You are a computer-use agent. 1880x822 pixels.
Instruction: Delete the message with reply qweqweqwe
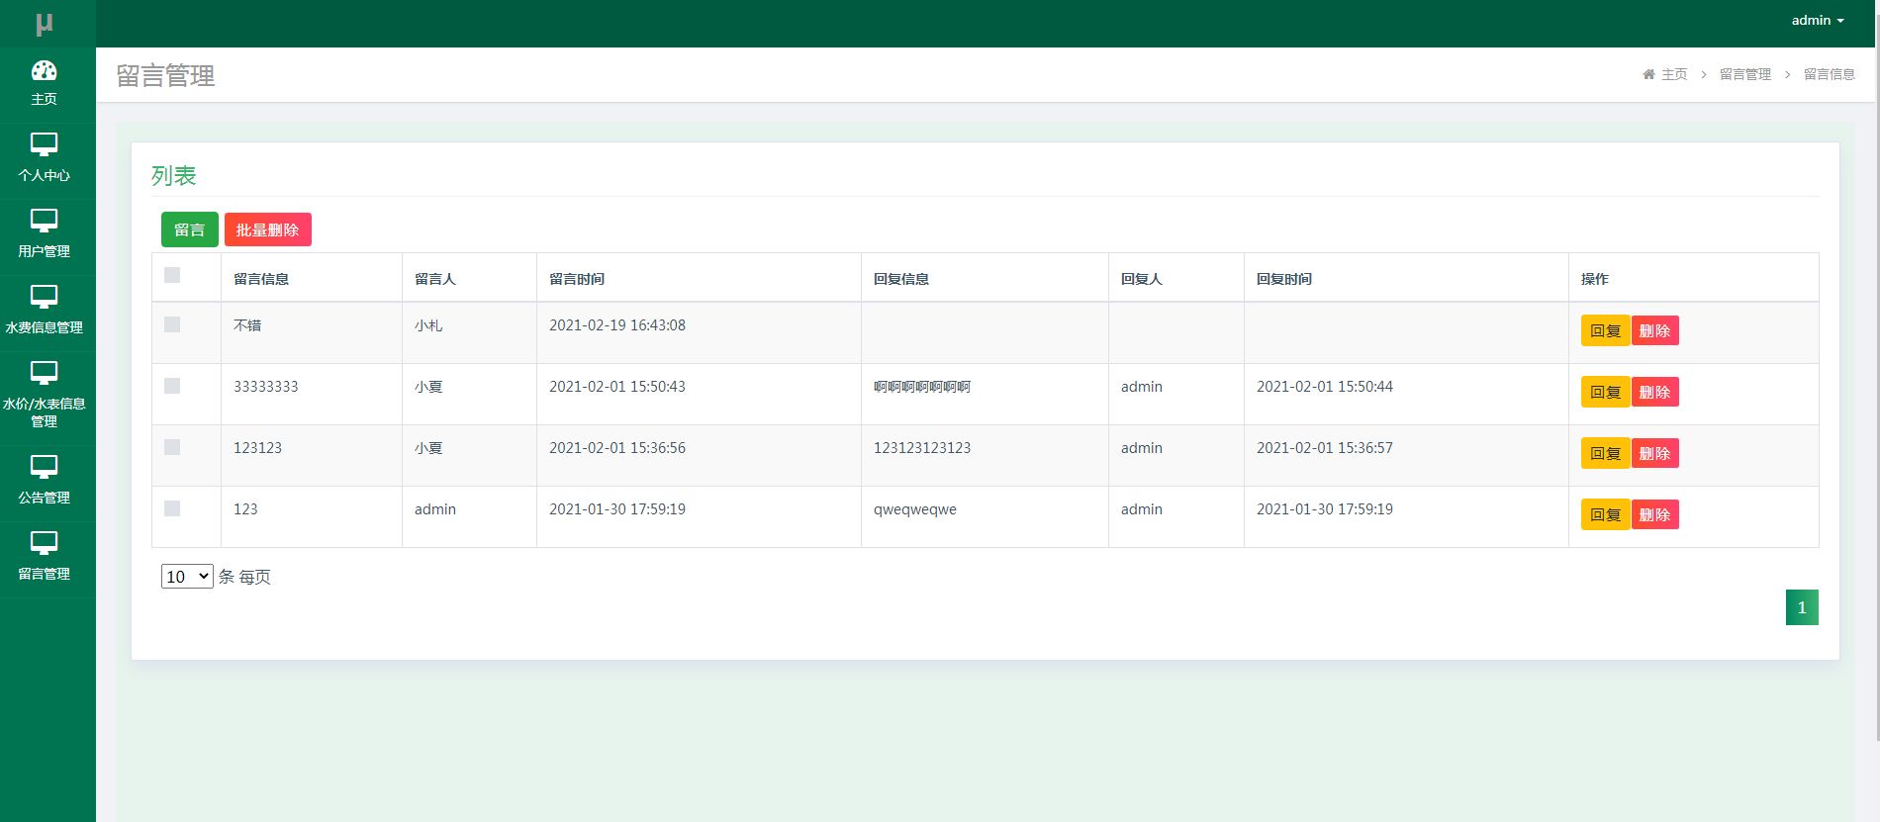(x=1655, y=514)
